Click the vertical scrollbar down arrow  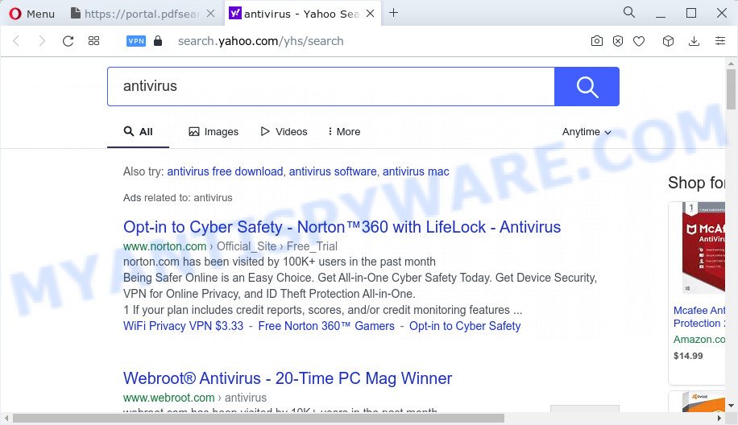pyautogui.click(x=731, y=405)
